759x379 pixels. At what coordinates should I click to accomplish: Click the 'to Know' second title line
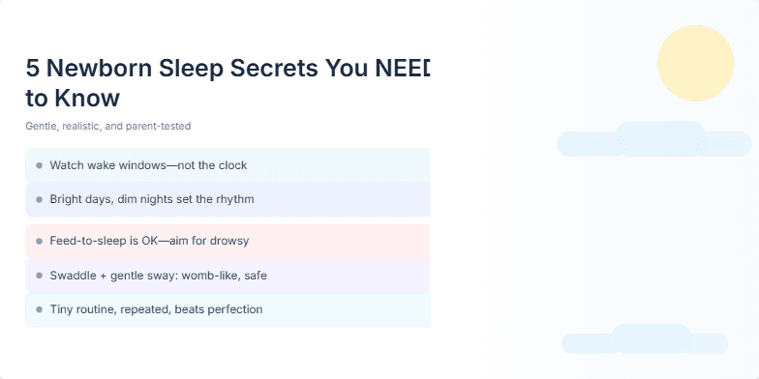pos(73,99)
